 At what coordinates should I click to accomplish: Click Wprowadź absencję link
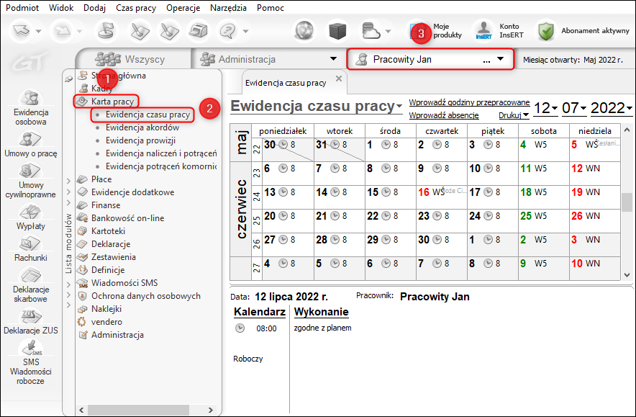pos(444,115)
